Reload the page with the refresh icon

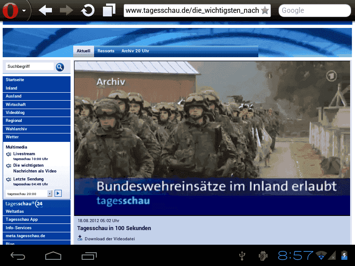(87, 10)
